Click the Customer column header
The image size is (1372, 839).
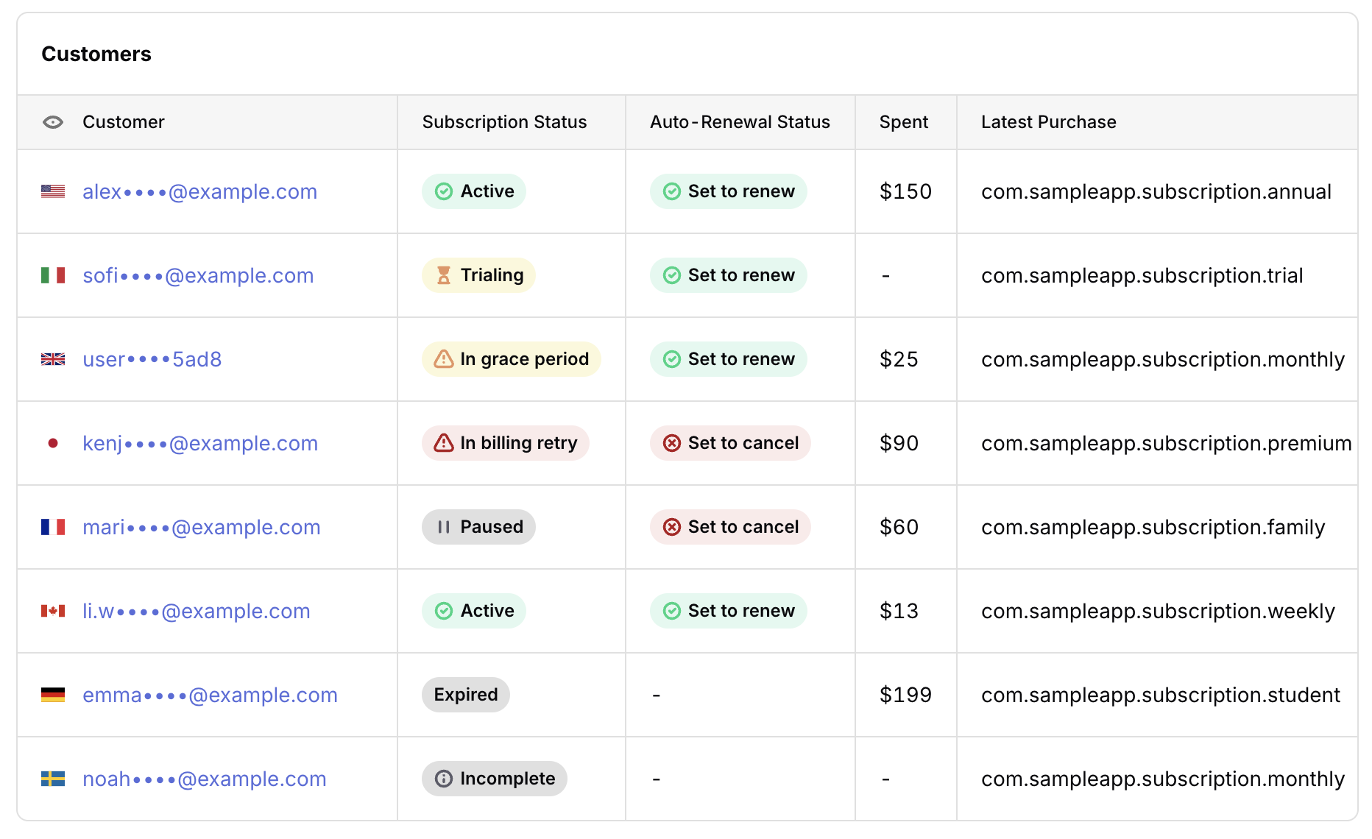pos(124,122)
